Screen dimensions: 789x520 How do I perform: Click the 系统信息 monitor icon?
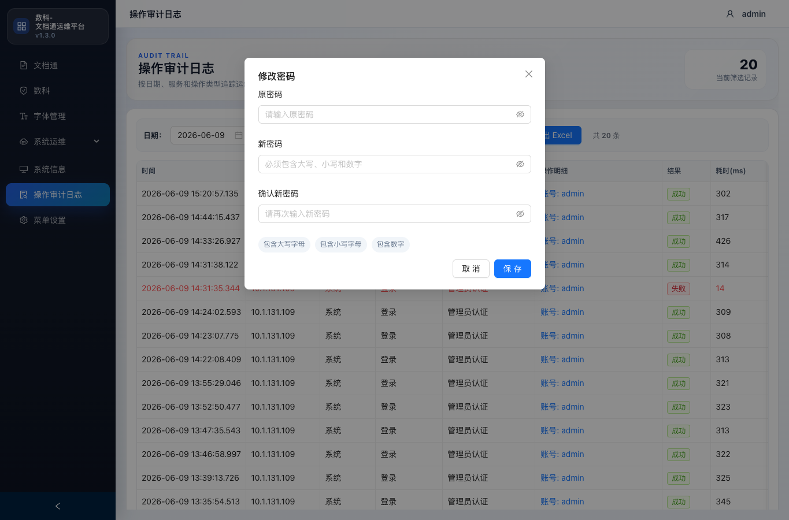click(24, 169)
